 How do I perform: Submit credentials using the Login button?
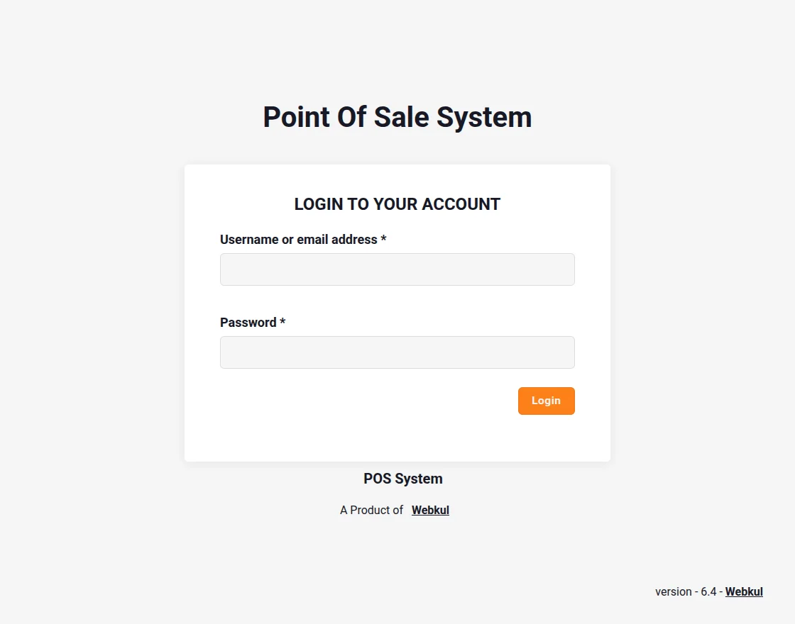coord(546,401)
